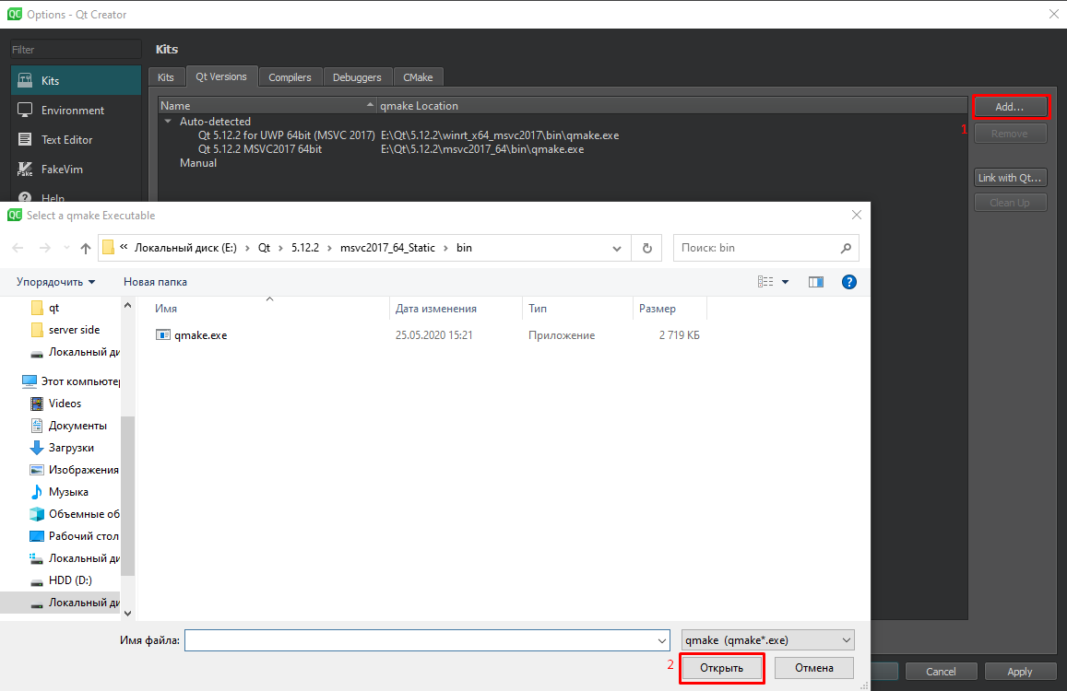Switch to Debuggers tab
Image resolution: width=1067 pixels, height=691 pixels.
coord(357,77)
